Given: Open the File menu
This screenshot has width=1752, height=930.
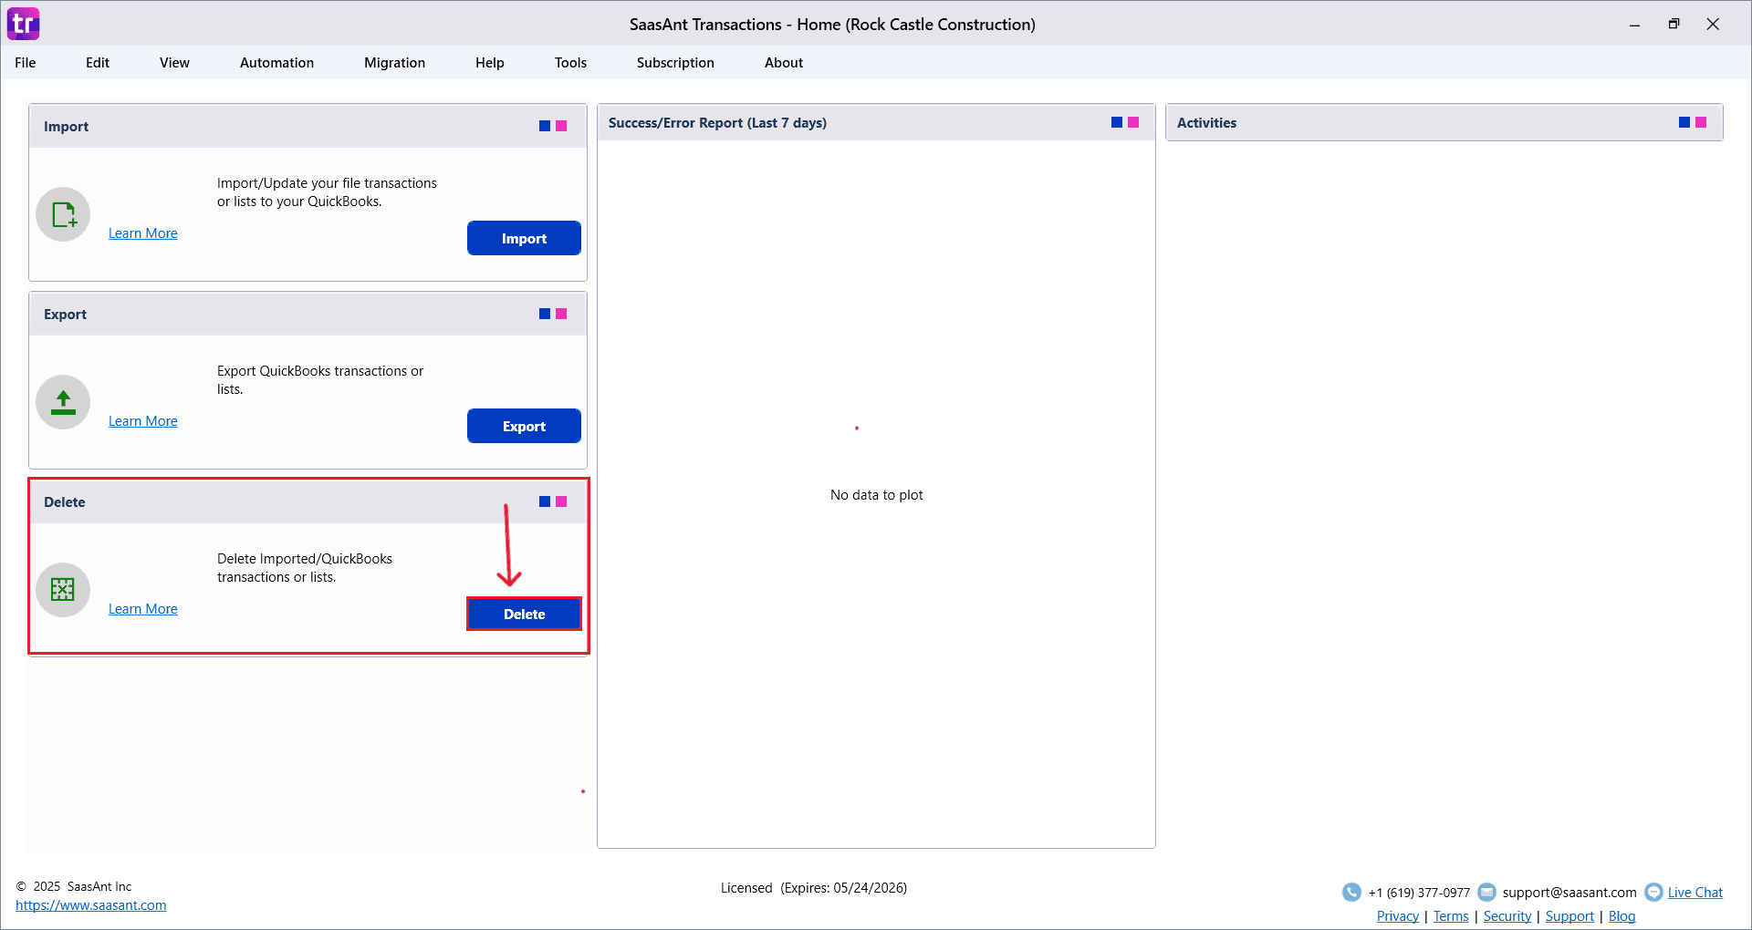Looking at the screenshot, I should 25,62.
